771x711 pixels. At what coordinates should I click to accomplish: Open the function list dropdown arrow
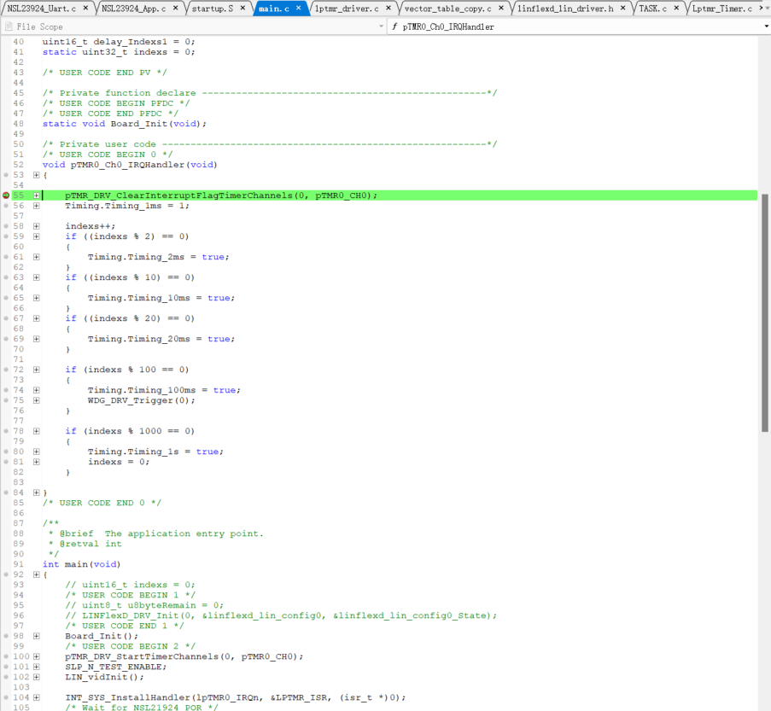[x=765, y=26]
